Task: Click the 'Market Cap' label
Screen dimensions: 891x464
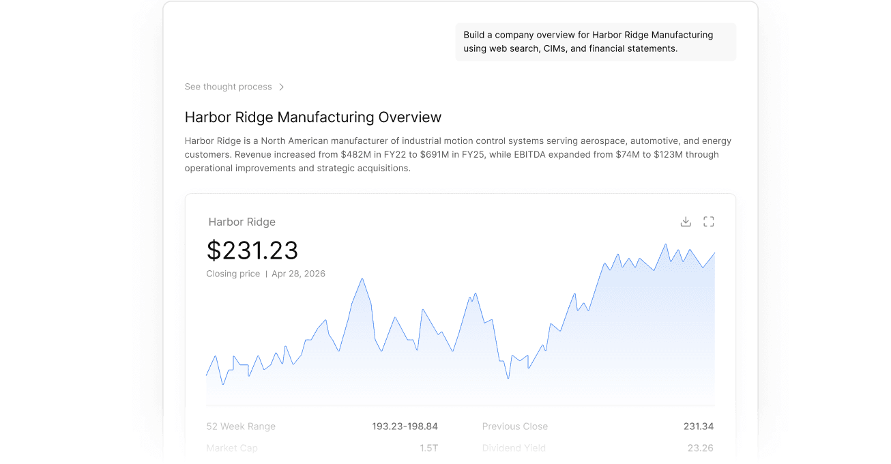Action: click(x=232, y=448)
